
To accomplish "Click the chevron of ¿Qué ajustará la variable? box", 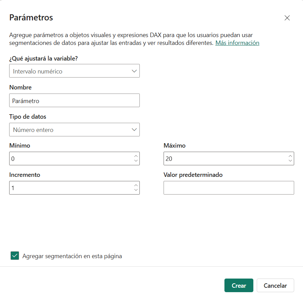I will [x=134, y=71].
